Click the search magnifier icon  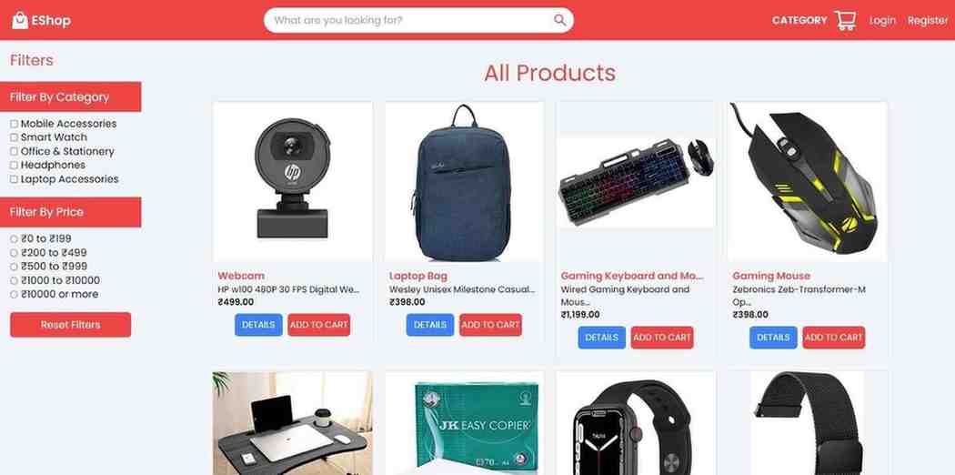click(x=559, y=20)
